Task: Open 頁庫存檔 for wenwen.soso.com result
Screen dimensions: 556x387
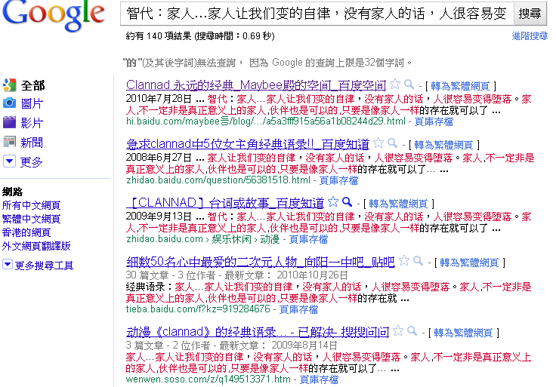Action: pos(319,379)
